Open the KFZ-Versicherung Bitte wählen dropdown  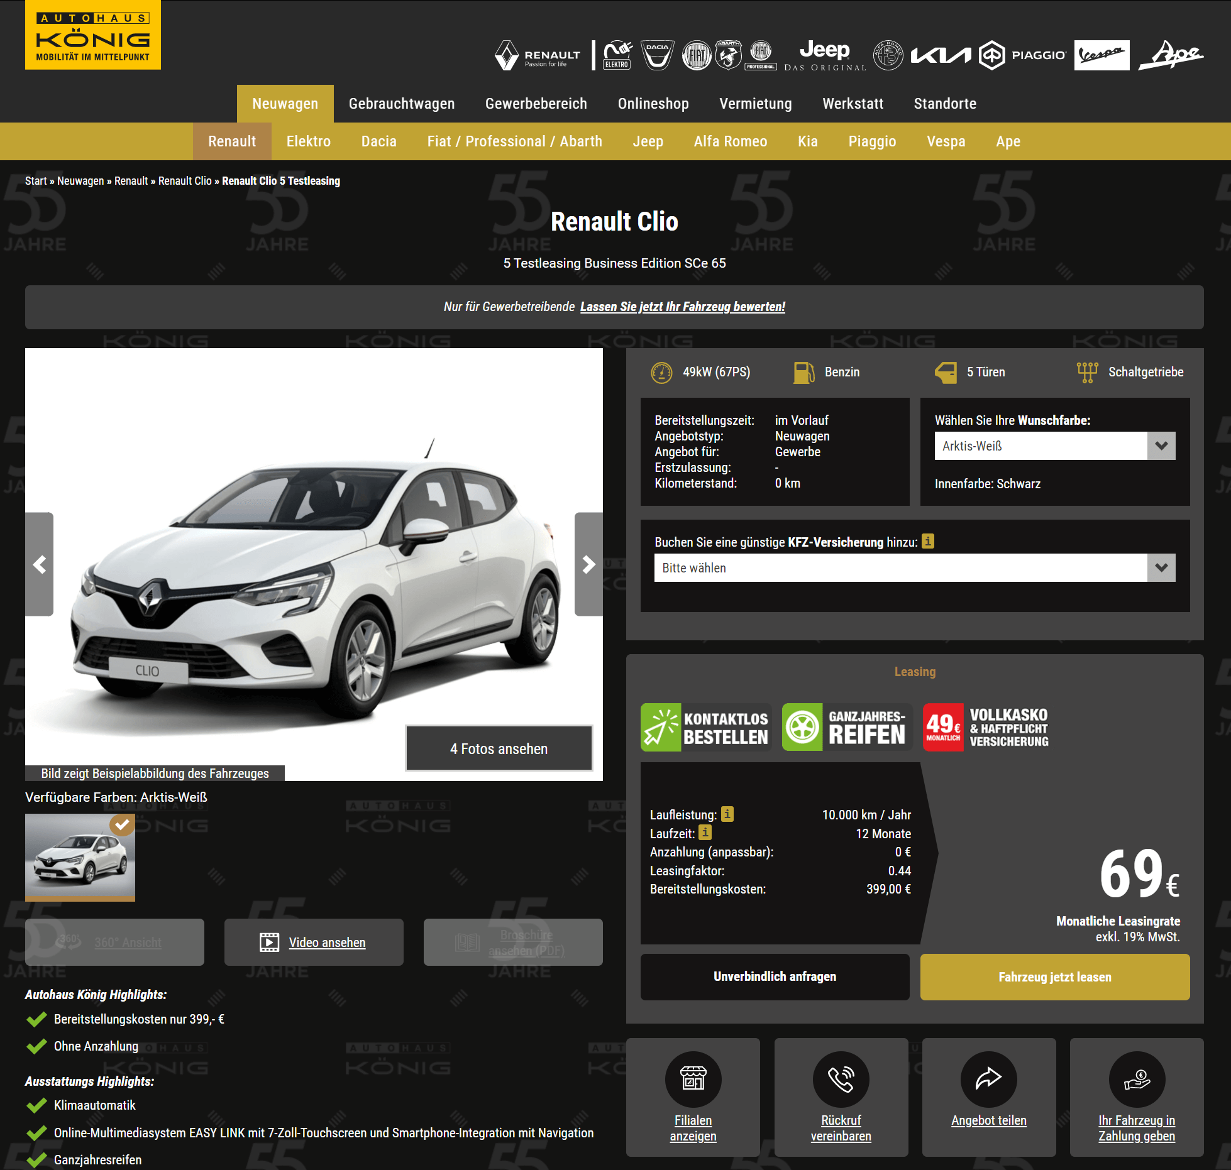[x=915, y=567]
